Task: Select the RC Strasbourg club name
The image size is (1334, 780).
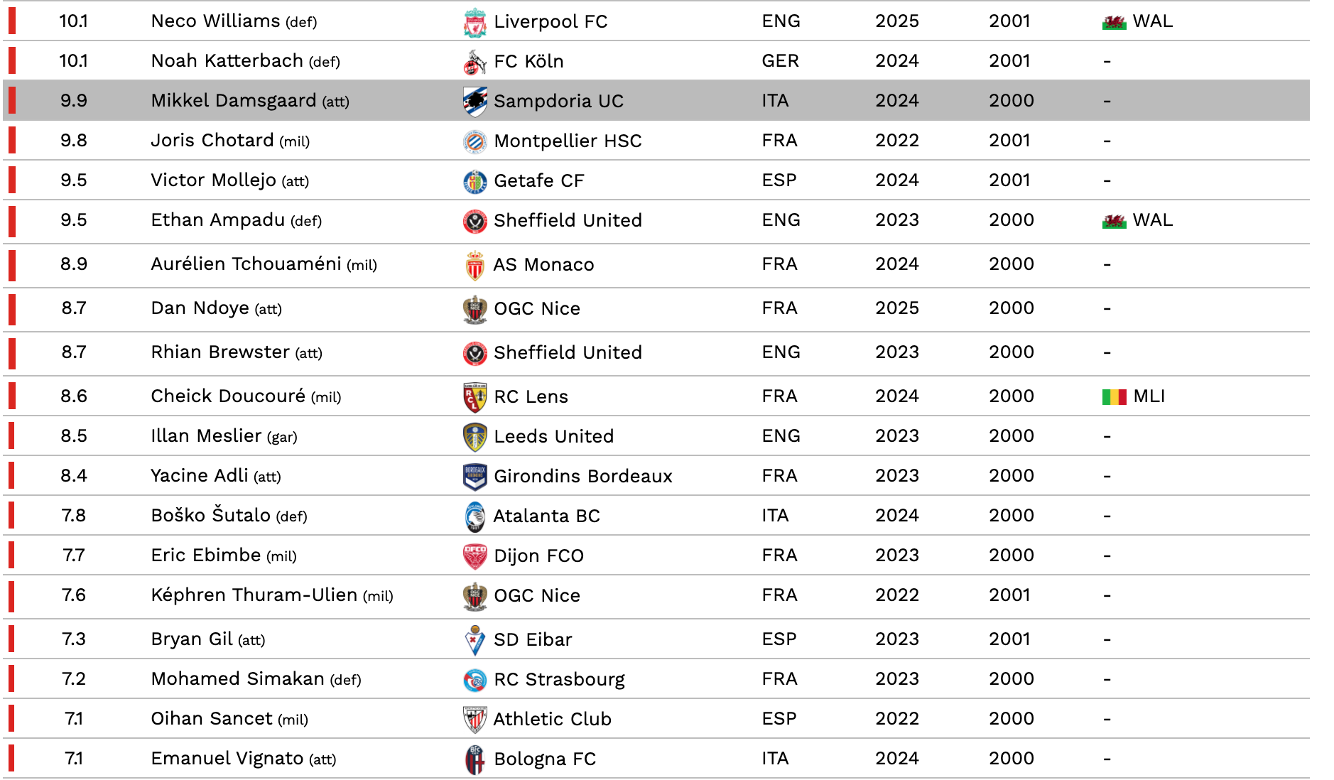Action: (x=559, y=680)
